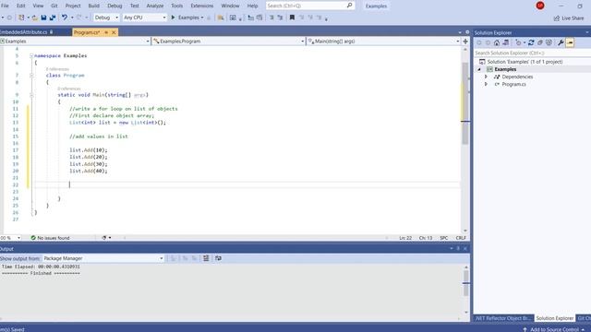The height and width of the screenshot is (332, 591).
Task: Toggle word wrap in Output panel
Action: [218, 258]
